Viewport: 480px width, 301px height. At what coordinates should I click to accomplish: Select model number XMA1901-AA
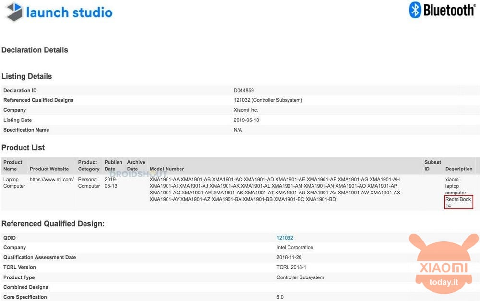click(164, 180)
